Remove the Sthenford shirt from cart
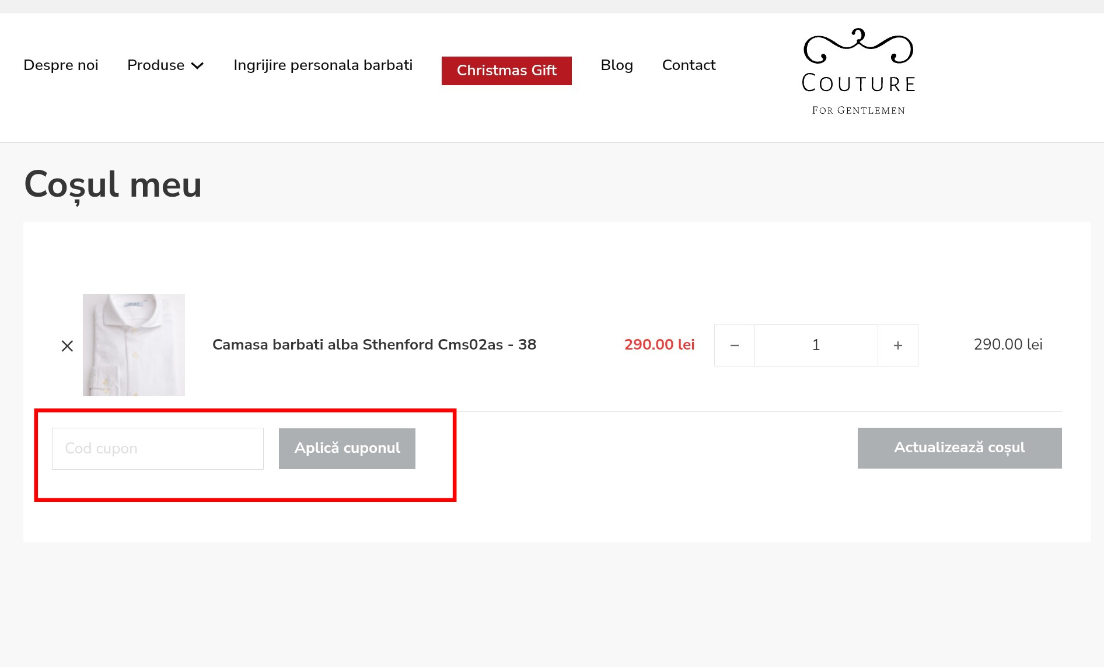1104x667 pixels. click(67, 346)
